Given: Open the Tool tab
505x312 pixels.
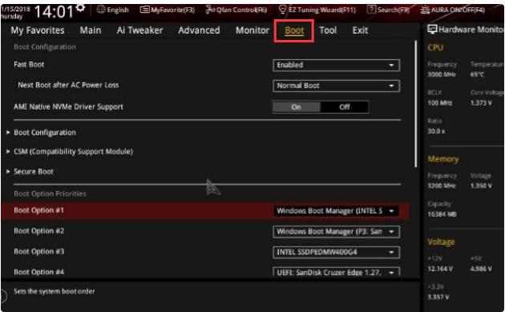Looking at the screenshot, I should pyautogui.click(x=328, y=30).
